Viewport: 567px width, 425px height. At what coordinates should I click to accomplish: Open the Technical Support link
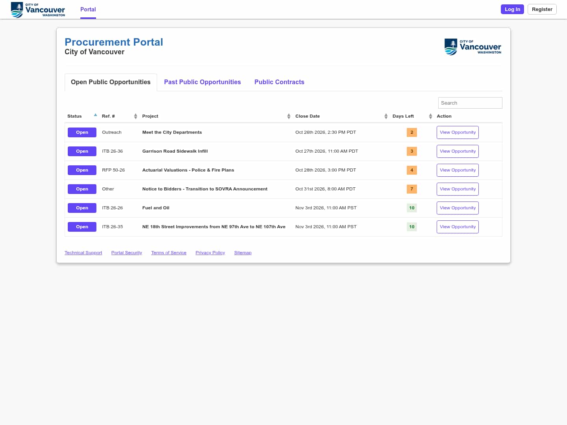83,253
